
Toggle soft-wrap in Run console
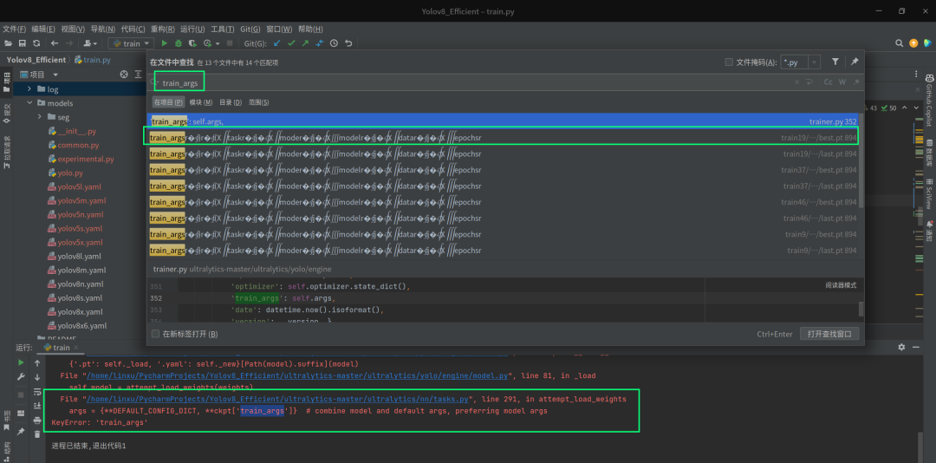[x=37, y=392]
